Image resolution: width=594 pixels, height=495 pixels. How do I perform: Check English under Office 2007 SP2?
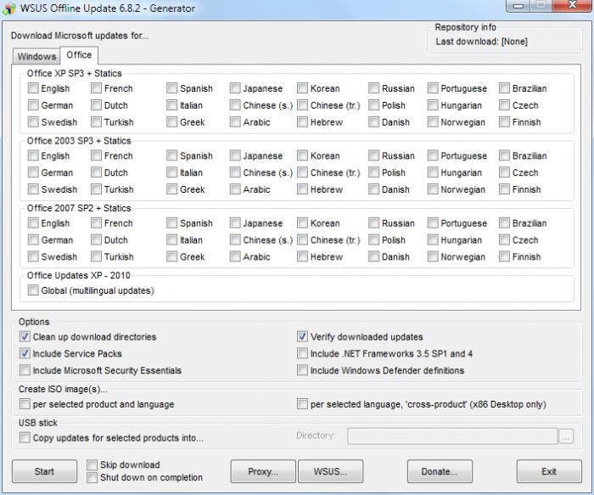[33, 222]
